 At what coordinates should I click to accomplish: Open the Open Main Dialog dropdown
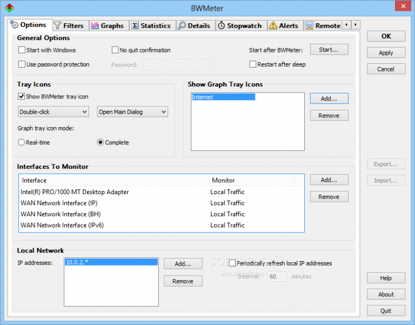click(x=132, y=112)
